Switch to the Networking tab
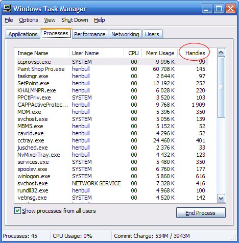The width and height of the screenshot is (239, 243). point(125,34)
